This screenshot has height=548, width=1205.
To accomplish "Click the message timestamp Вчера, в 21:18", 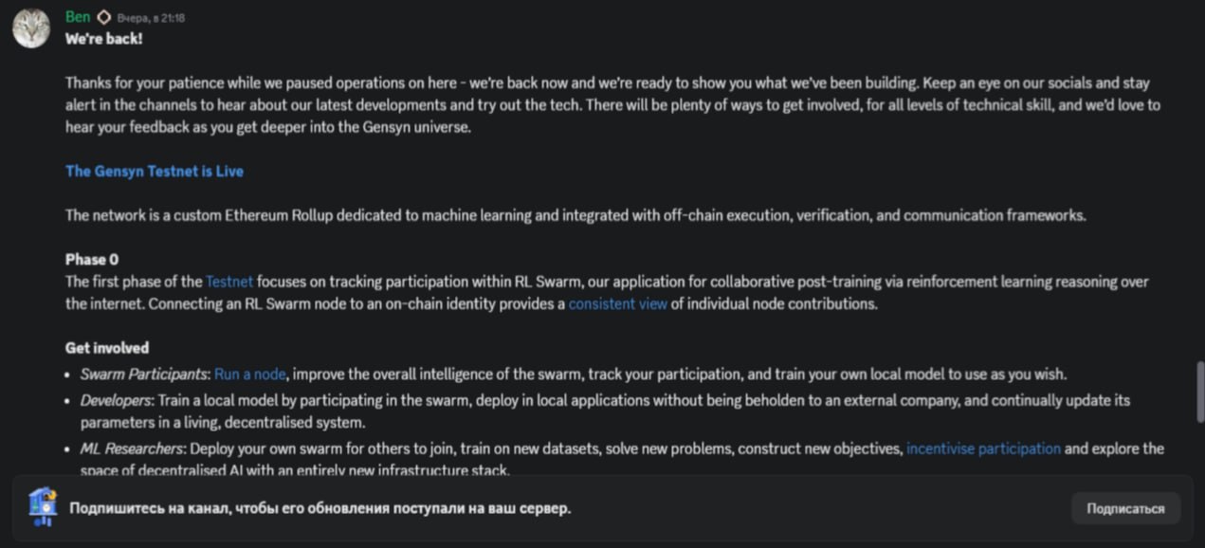I will coord(151,18).
